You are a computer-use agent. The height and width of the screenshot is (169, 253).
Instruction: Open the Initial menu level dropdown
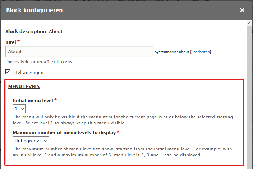(x=19, y=109)
